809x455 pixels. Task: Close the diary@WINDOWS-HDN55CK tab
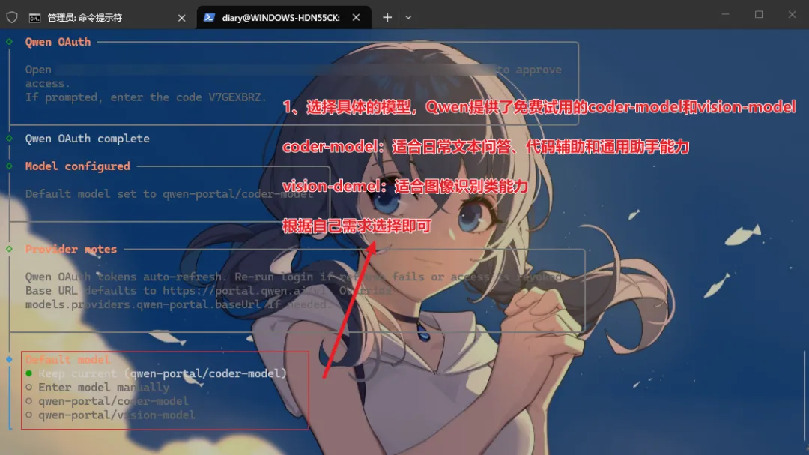(356, 17)
